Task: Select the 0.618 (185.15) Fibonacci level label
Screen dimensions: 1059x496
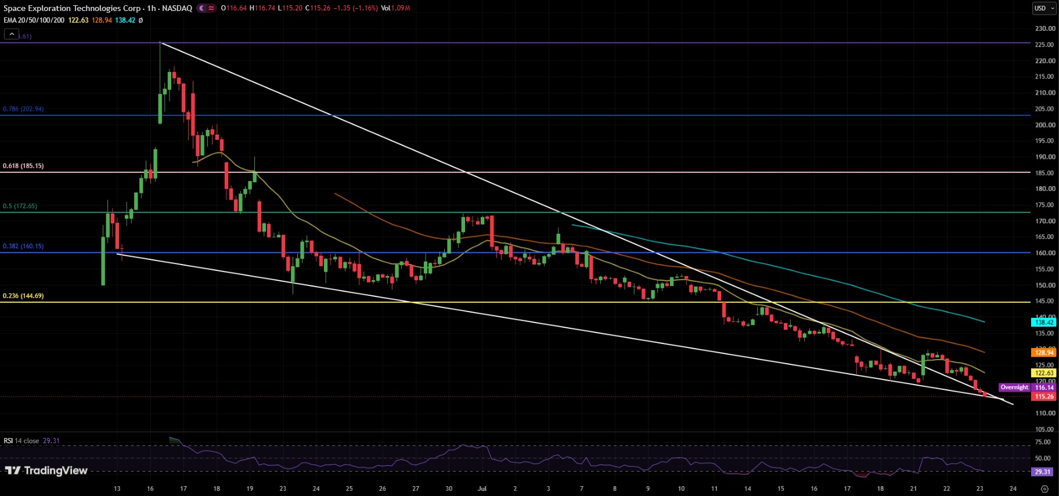Action: (23, 166)
